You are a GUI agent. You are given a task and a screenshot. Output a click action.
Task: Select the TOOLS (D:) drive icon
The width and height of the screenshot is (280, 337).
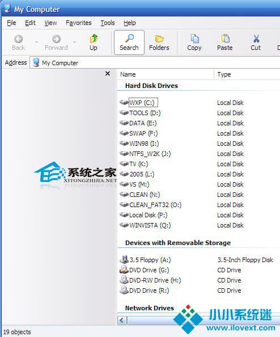[x=124, y=113]
